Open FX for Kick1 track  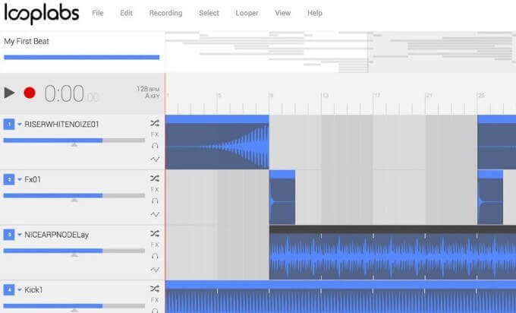(x=155, y=300)
